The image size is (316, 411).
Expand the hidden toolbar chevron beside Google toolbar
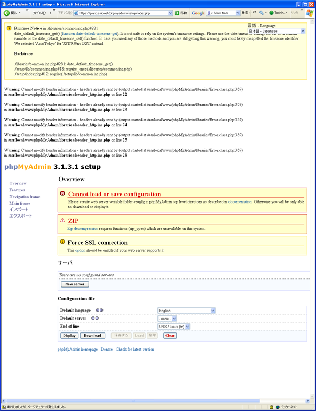pos(255,12)
